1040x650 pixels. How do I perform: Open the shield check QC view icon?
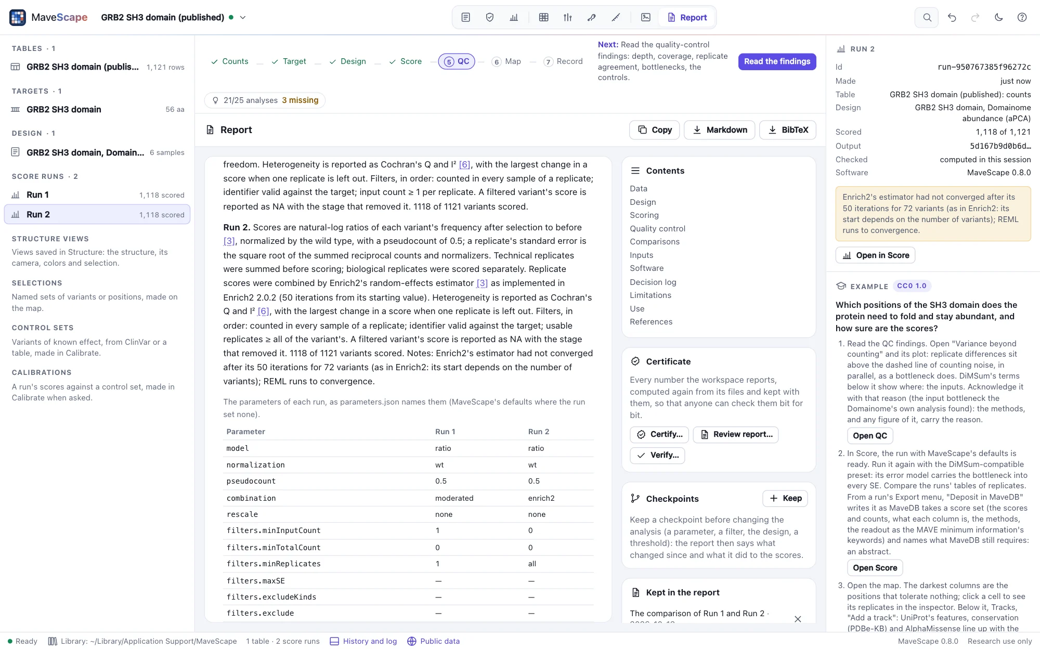click(489, 17)
